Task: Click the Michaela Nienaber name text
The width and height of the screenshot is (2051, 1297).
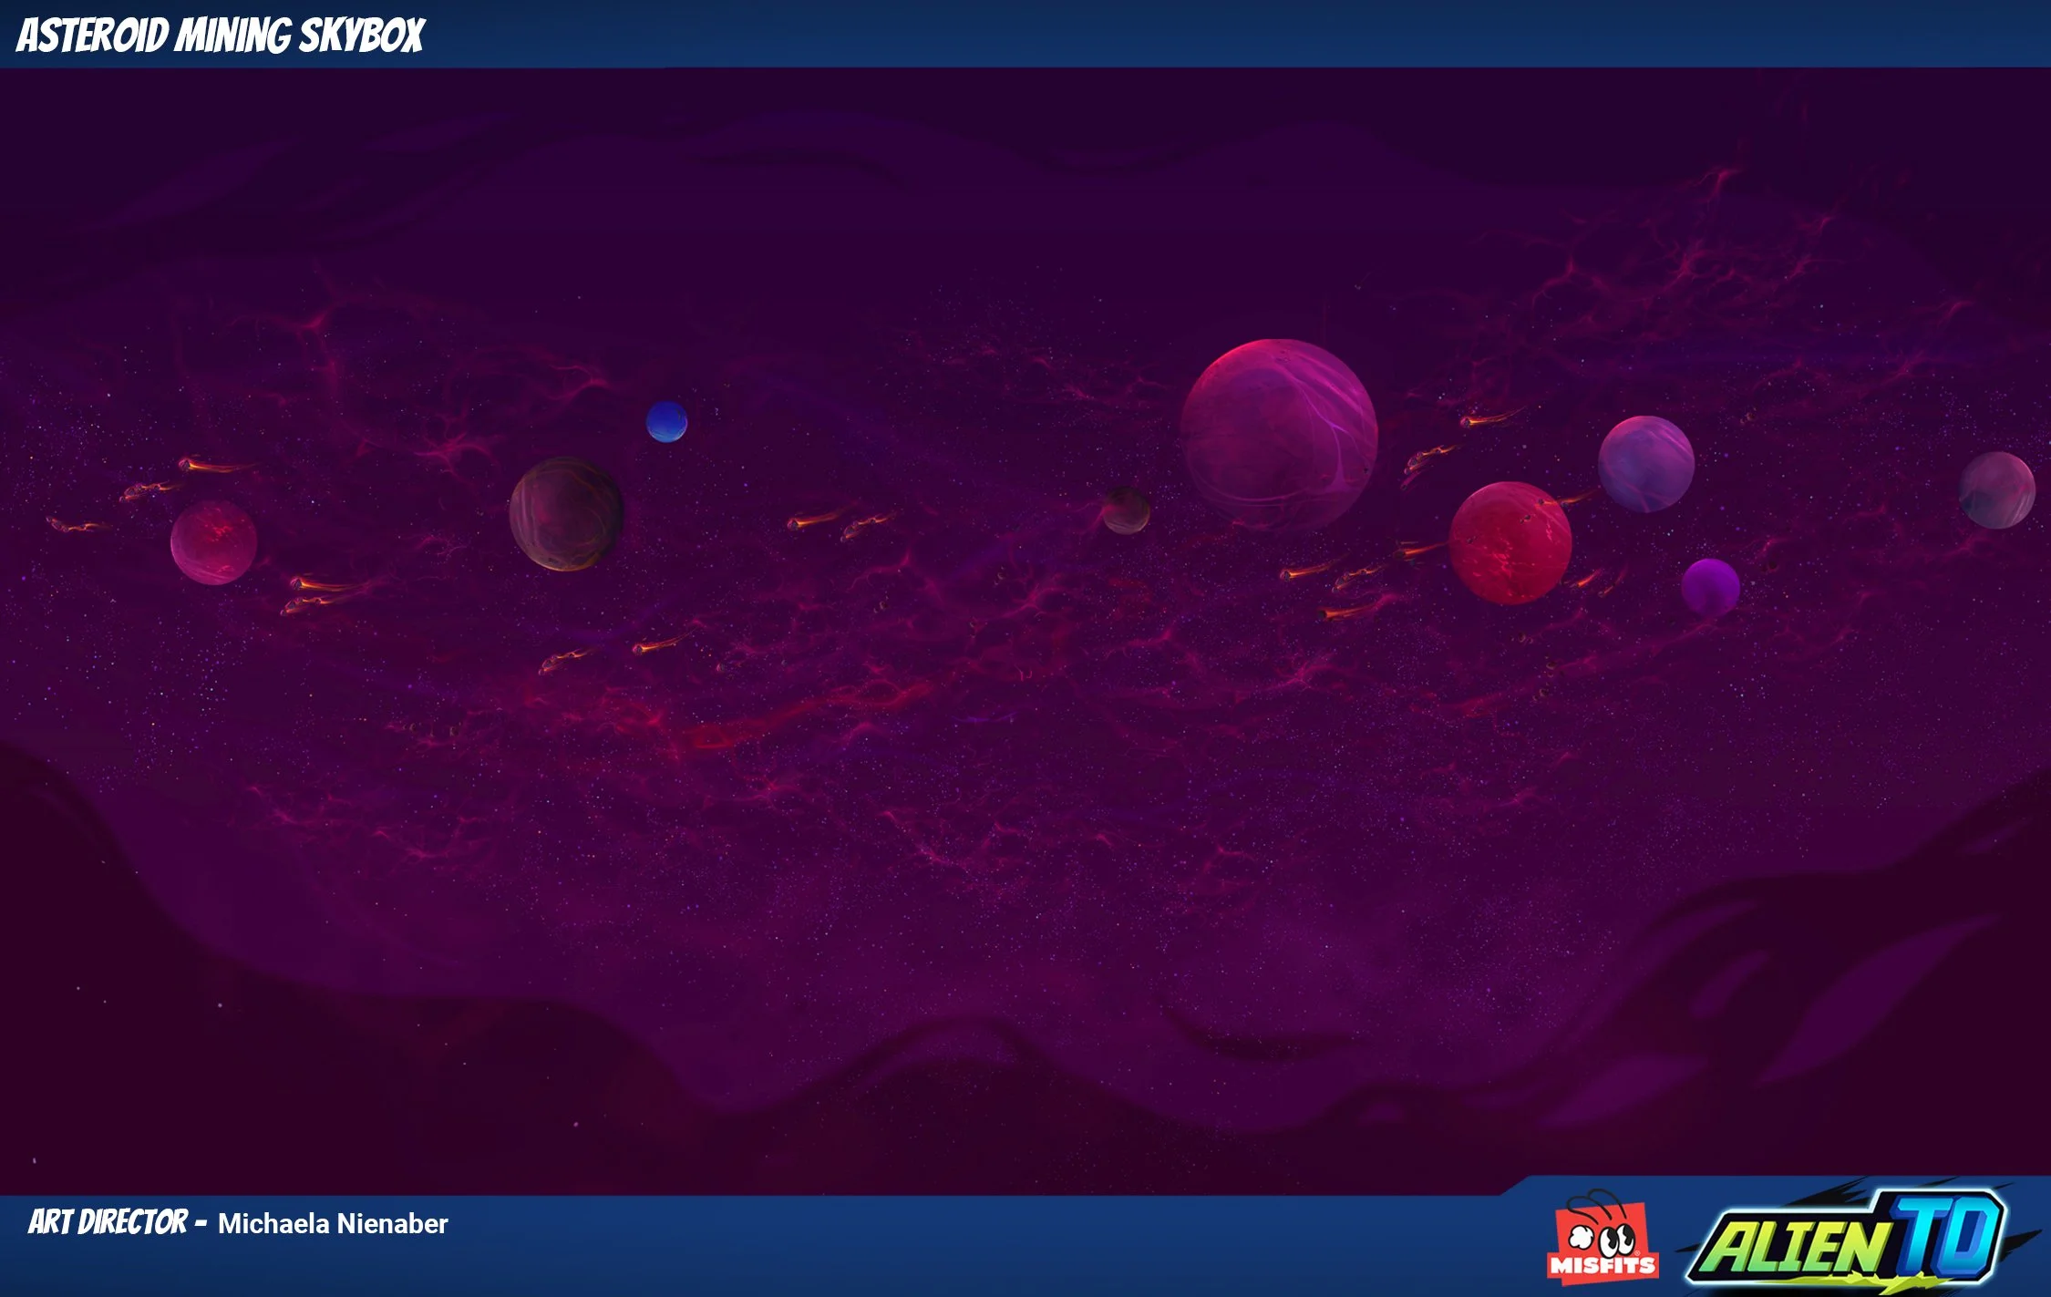Action: click(333, 1223)
